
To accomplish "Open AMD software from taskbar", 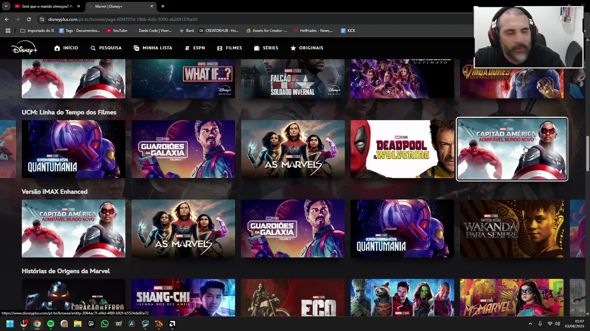I will tap(172, 324).
